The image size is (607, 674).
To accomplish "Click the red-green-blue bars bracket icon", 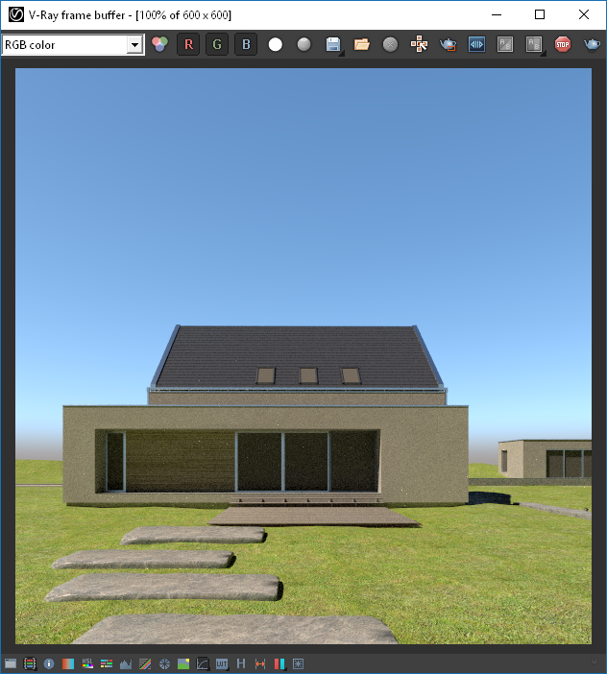I will pyautogui.click(x=30, y=663).
